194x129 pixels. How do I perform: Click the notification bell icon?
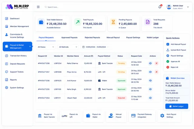pos(160,7)
